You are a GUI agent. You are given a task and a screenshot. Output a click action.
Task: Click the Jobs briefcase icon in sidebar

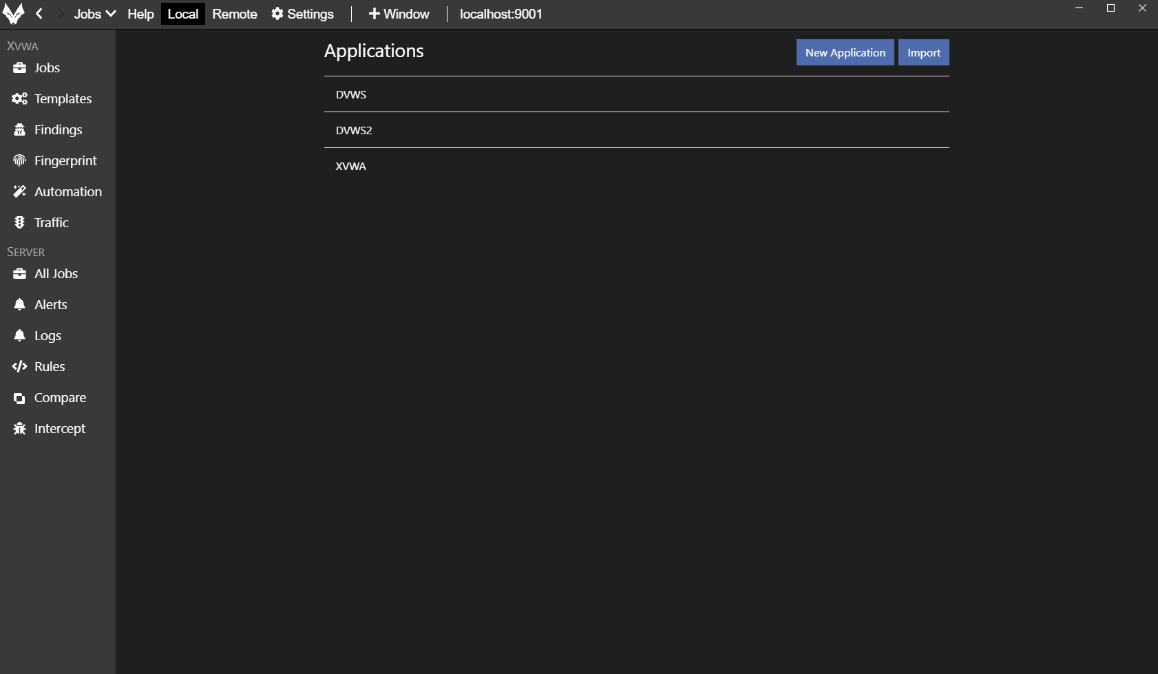19,67
